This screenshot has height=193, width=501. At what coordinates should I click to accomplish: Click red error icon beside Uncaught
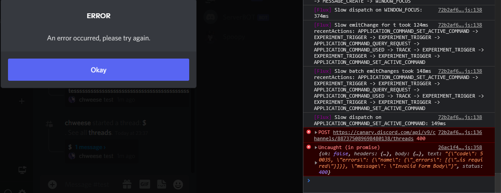[x=309, y=147]
